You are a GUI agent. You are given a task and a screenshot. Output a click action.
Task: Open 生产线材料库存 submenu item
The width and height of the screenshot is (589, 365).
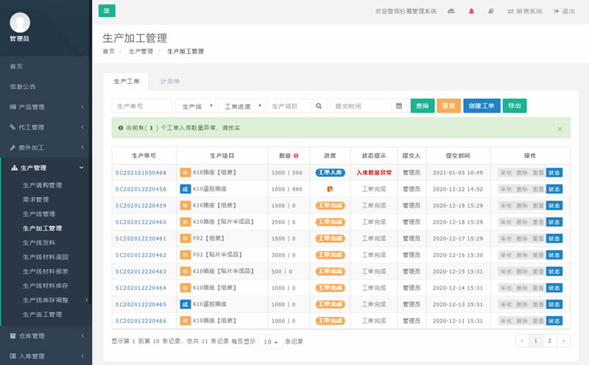(x=46, y=286)
